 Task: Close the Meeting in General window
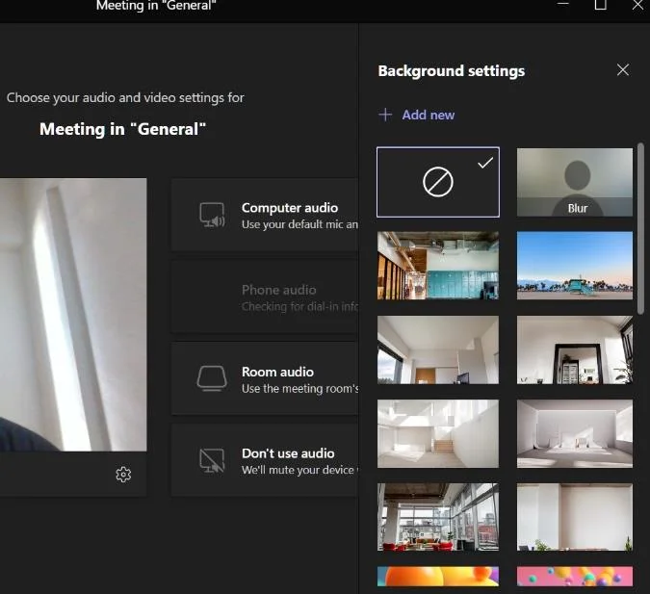pos(638,5)
